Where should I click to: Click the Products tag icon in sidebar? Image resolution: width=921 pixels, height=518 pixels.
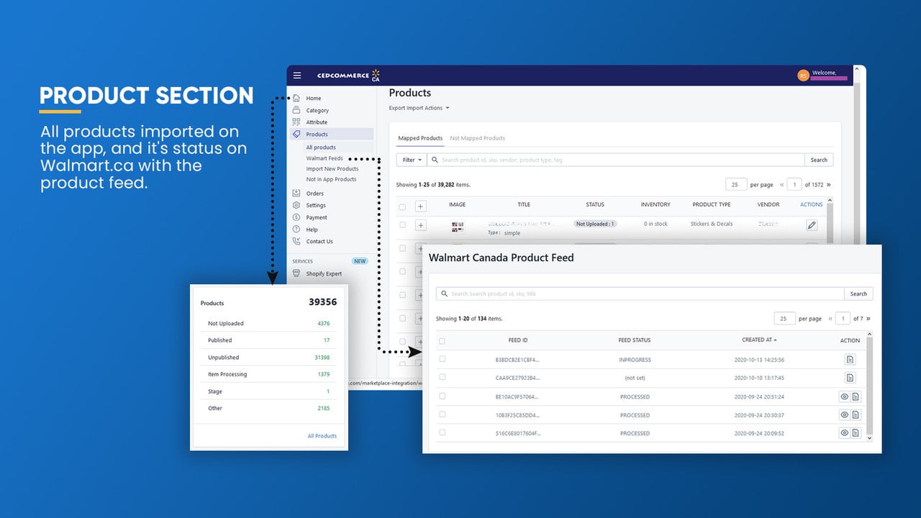click(296, 134)
